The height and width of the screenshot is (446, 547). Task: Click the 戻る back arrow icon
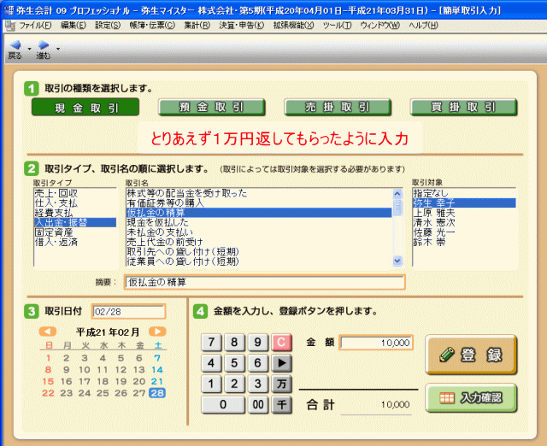15,45
